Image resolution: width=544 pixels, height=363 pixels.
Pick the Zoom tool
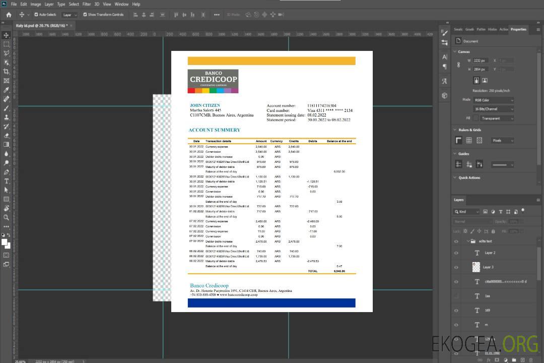coord(6,217)
